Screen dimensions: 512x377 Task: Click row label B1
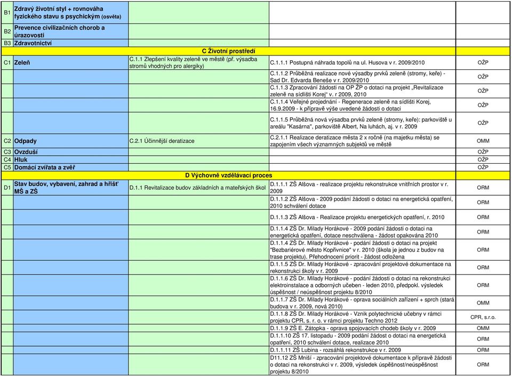coord(7,13)
